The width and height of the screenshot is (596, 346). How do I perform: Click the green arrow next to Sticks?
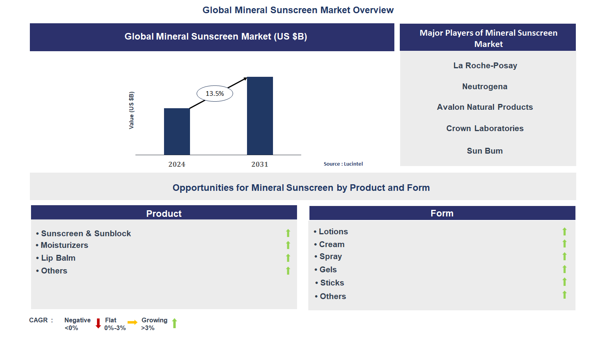point(565,282)
